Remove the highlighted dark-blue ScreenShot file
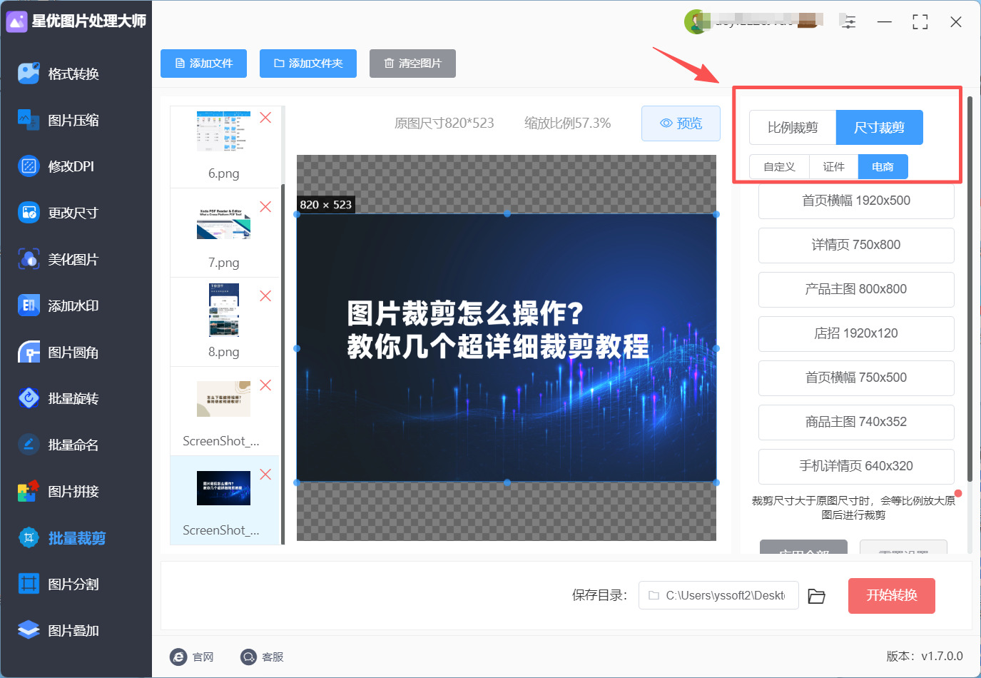 tap(265, 475)
